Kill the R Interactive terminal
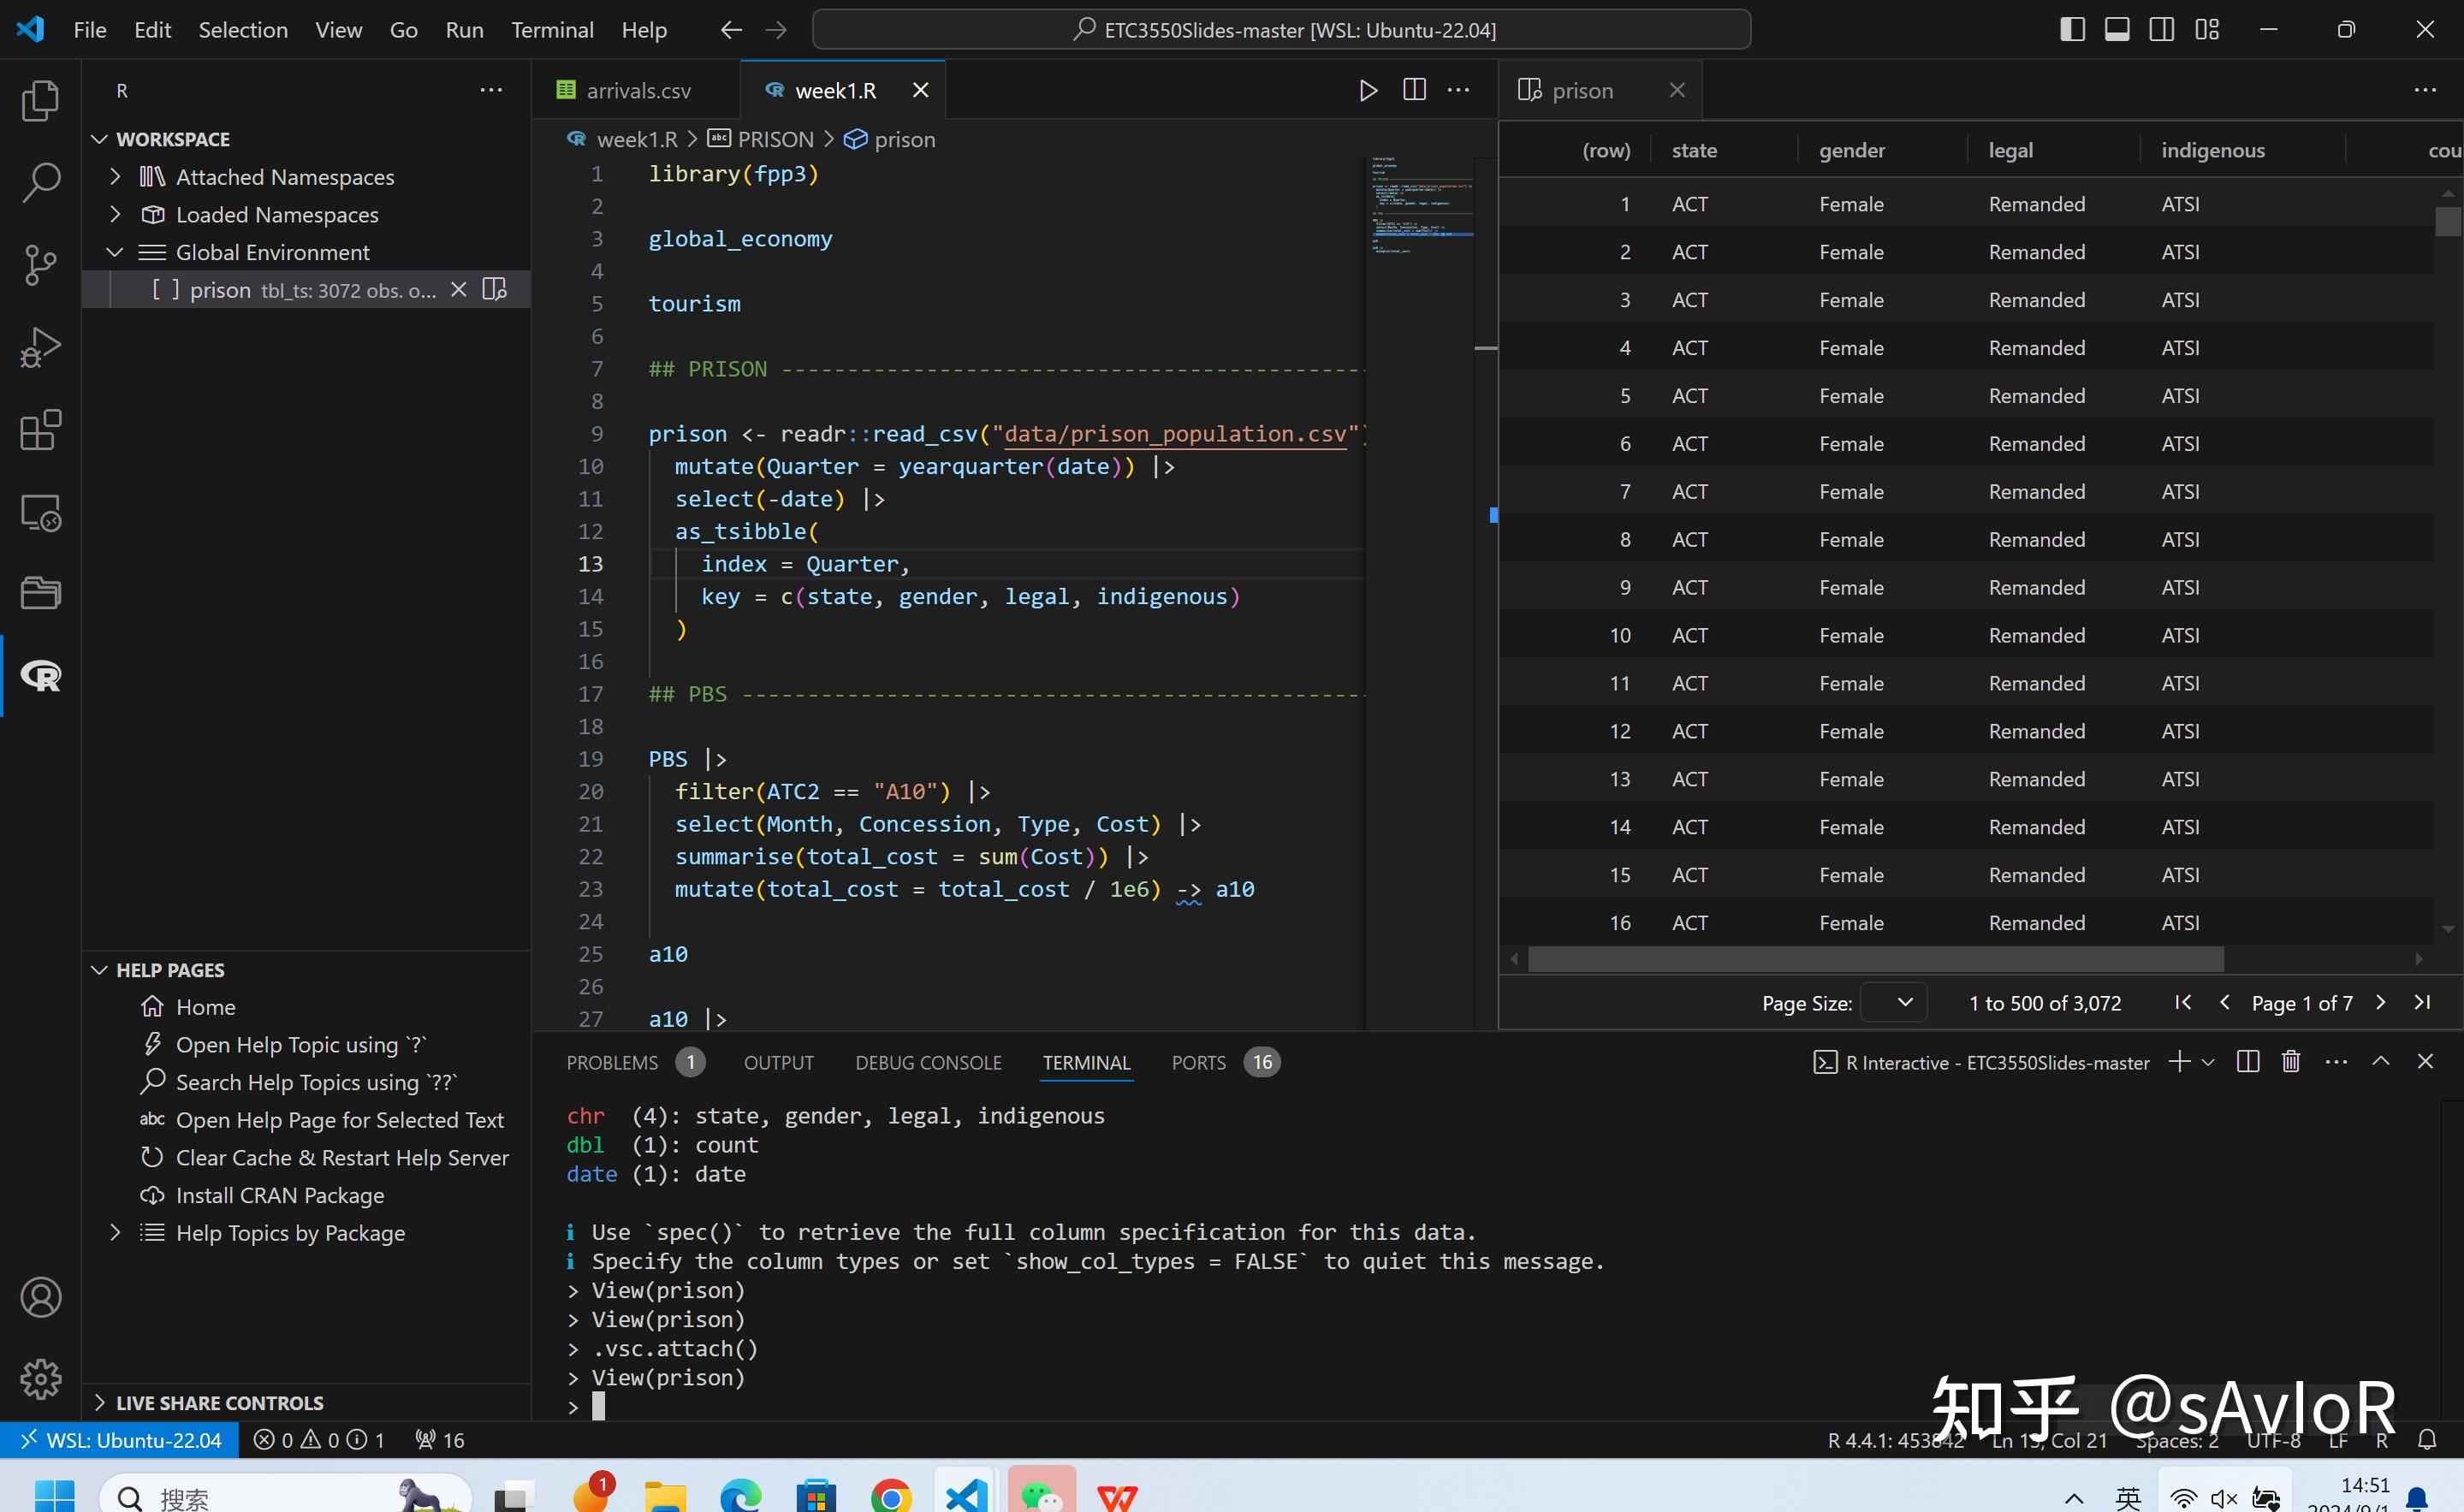The height and width of the screenshot is (1512, 2464). pos(2290,1062)
